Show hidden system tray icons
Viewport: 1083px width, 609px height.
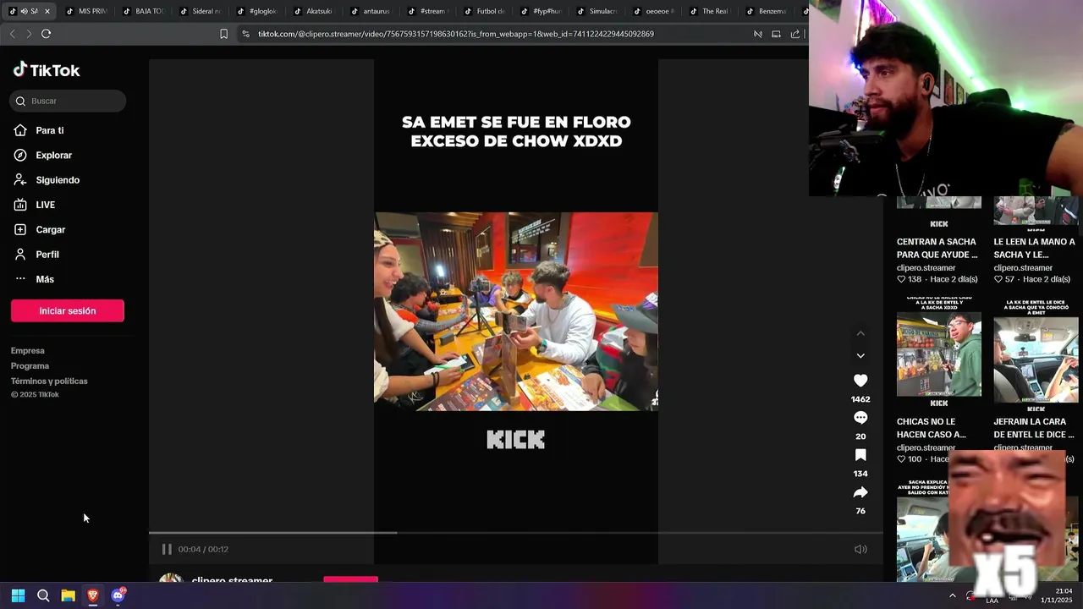pos(952,595)
